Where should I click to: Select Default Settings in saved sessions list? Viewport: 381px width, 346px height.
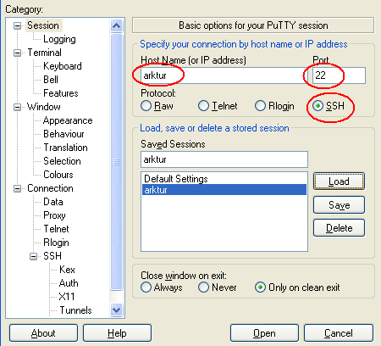click(224, 179)
